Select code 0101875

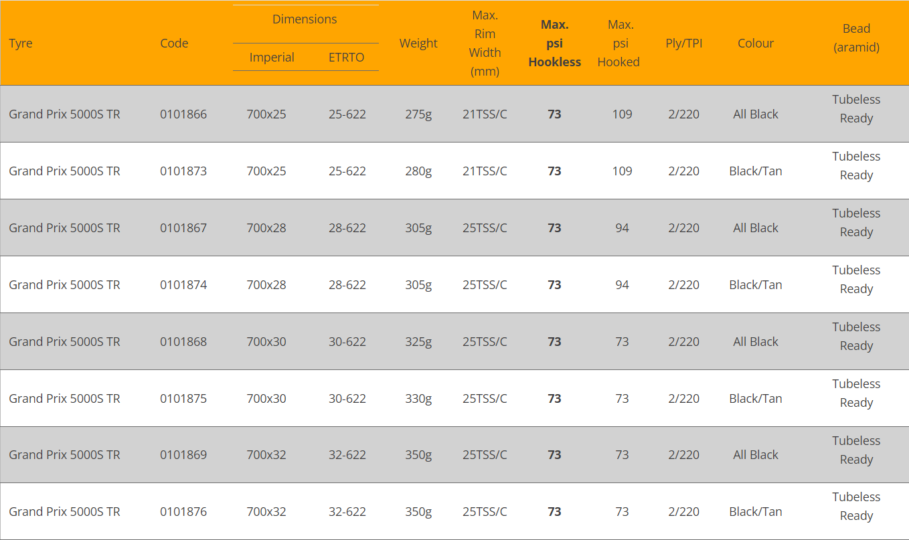pyautogui.click(x=183, y=399)
